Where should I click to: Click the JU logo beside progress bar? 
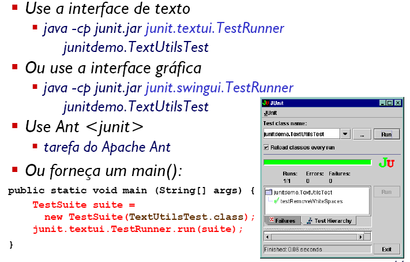click(386, 163)
